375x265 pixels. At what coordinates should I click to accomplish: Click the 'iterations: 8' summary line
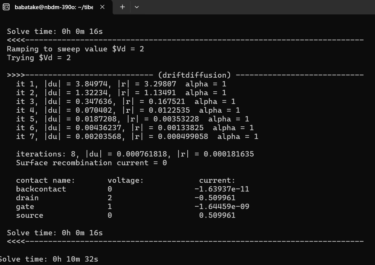pyautogui.click(x=135, y=154)
